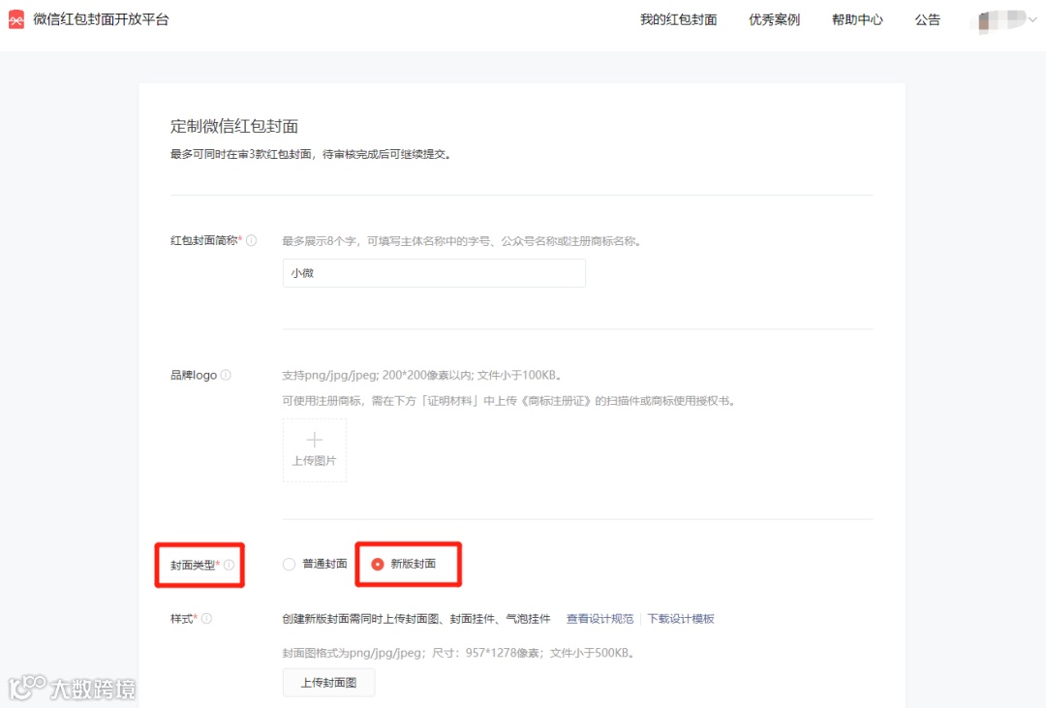This screenshot has width=1046, height=708.
Task: Click info icon next to 样式
Action: pyautogui.click(x=207, y=619)
